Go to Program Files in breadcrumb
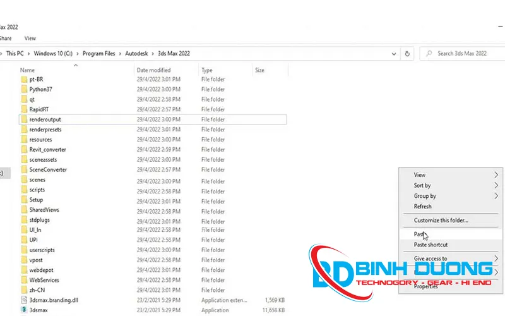This screenshot has width=505, height=316. [99, 54]
